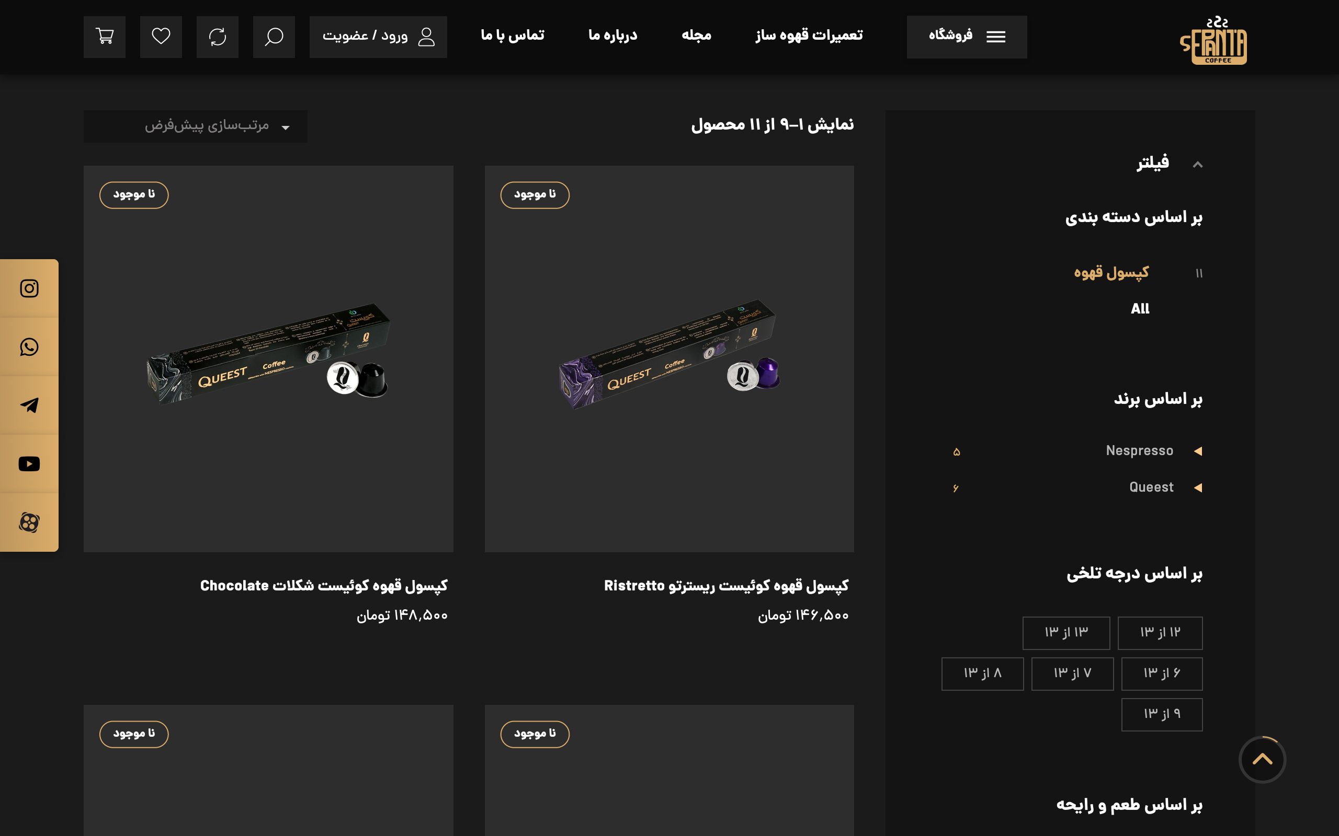
Task: Click the scroll-to-top arrow button
Action: coord(1262,759)
